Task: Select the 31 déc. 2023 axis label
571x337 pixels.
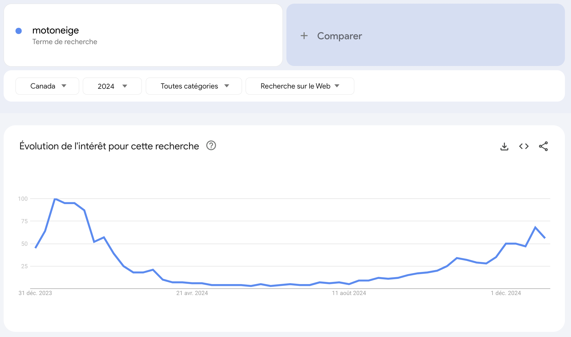Action: [x=35, y=293]
